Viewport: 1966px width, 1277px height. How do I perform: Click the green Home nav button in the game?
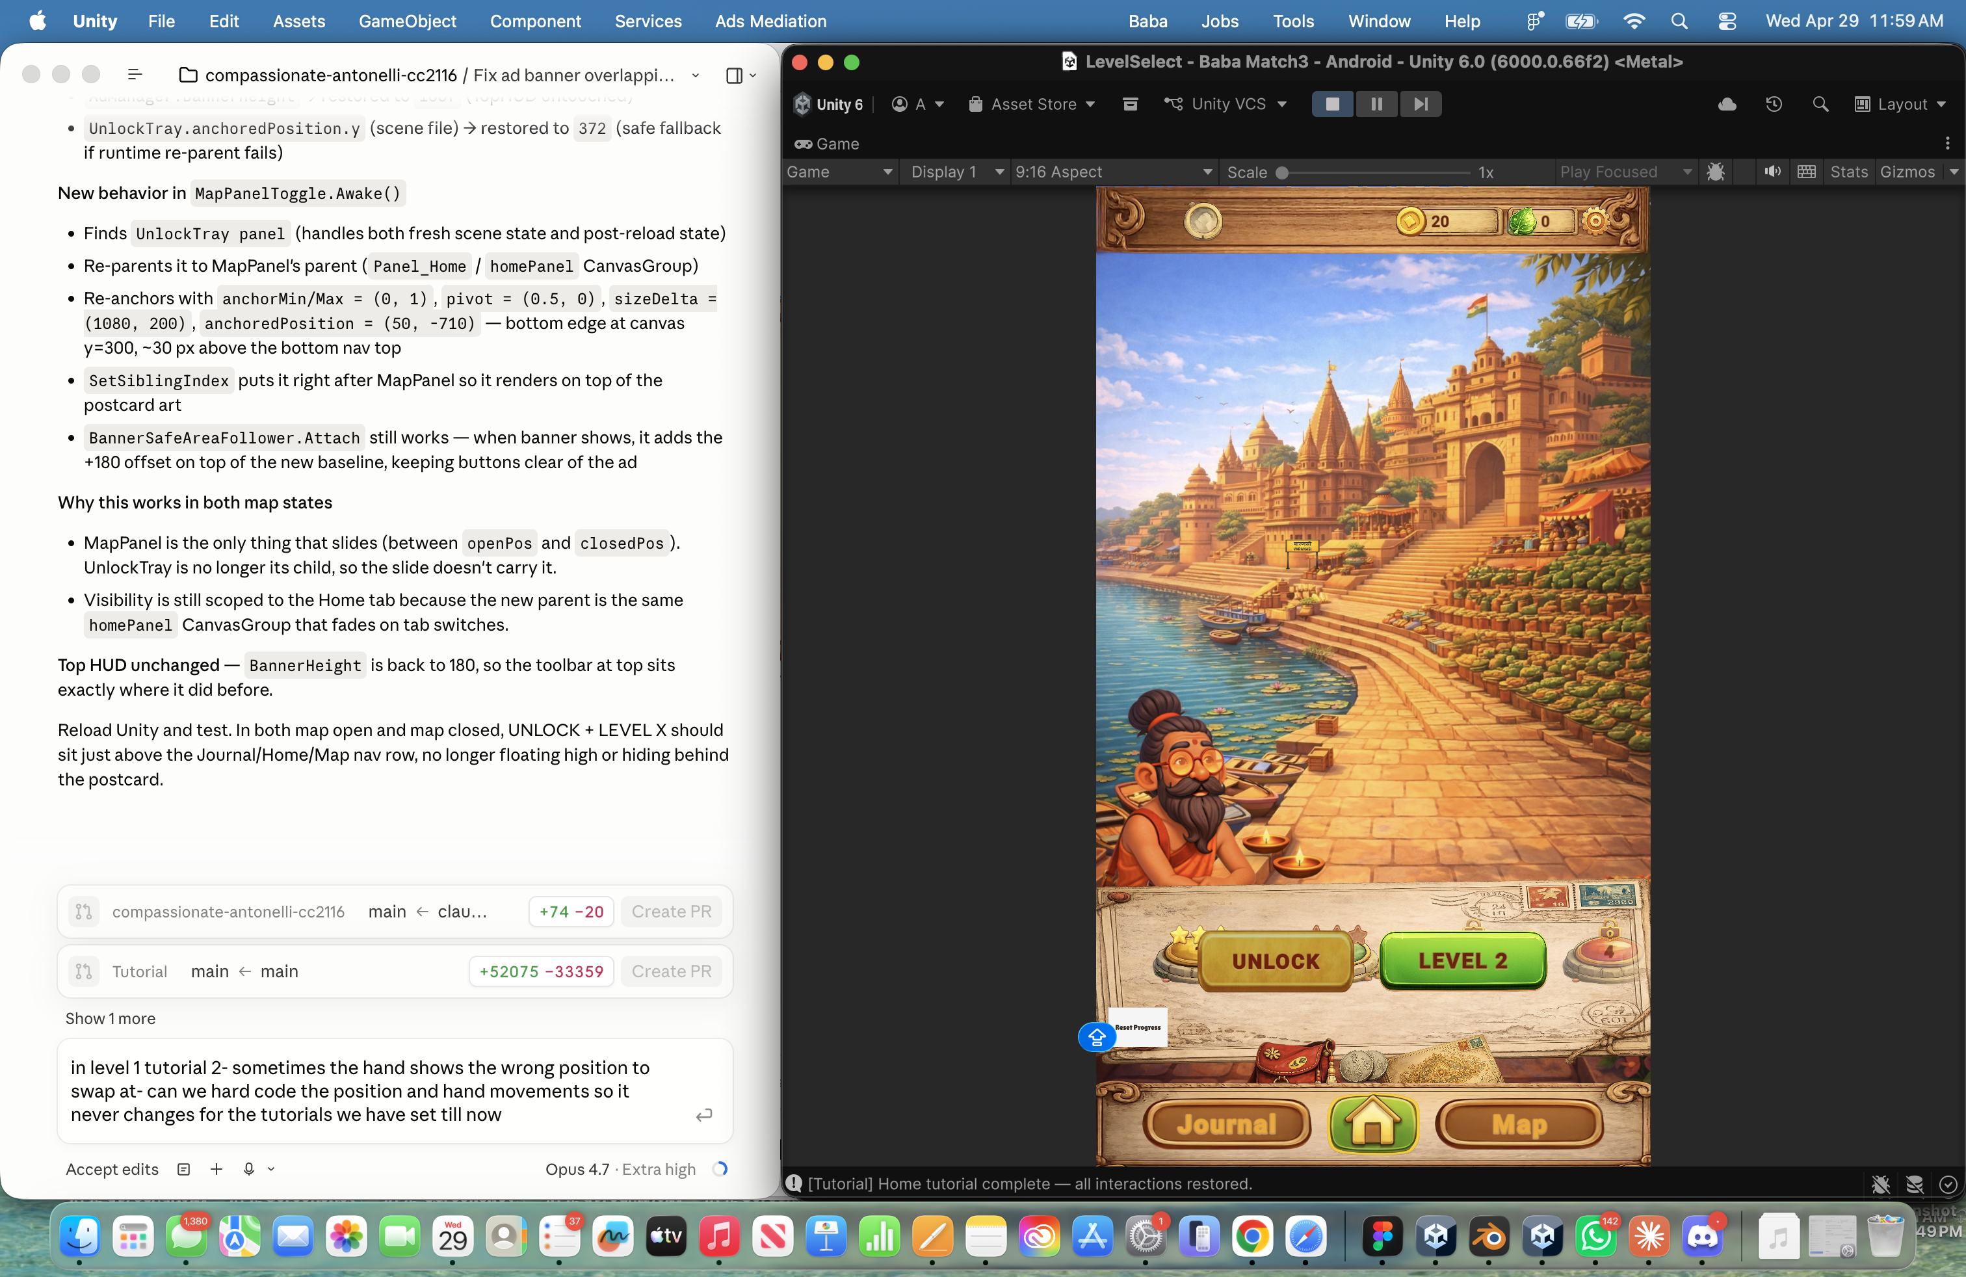coord(1372,1124)
